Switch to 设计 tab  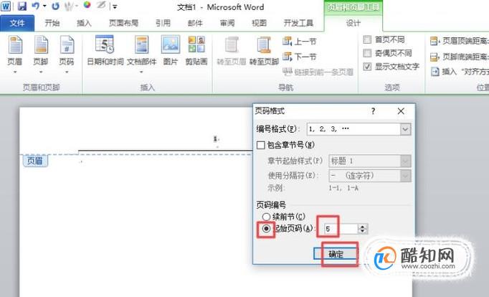pyautogui.click(x=353, y=23)
